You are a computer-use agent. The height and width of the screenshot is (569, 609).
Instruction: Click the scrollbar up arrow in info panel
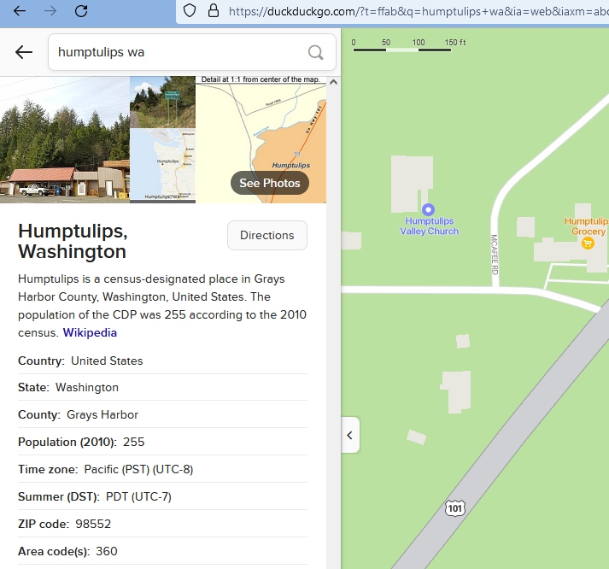coord(333,83)
